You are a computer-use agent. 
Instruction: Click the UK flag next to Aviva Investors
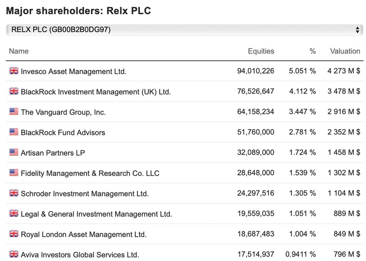point(14,254)
